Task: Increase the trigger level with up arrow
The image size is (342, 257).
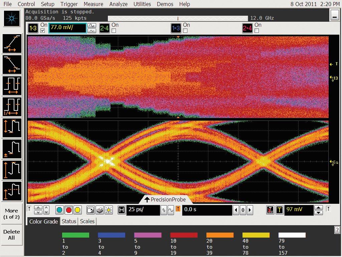Action: 319,208
